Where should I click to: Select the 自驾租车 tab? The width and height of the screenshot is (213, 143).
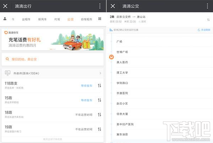pyautogui.click(x=86, y=19)
